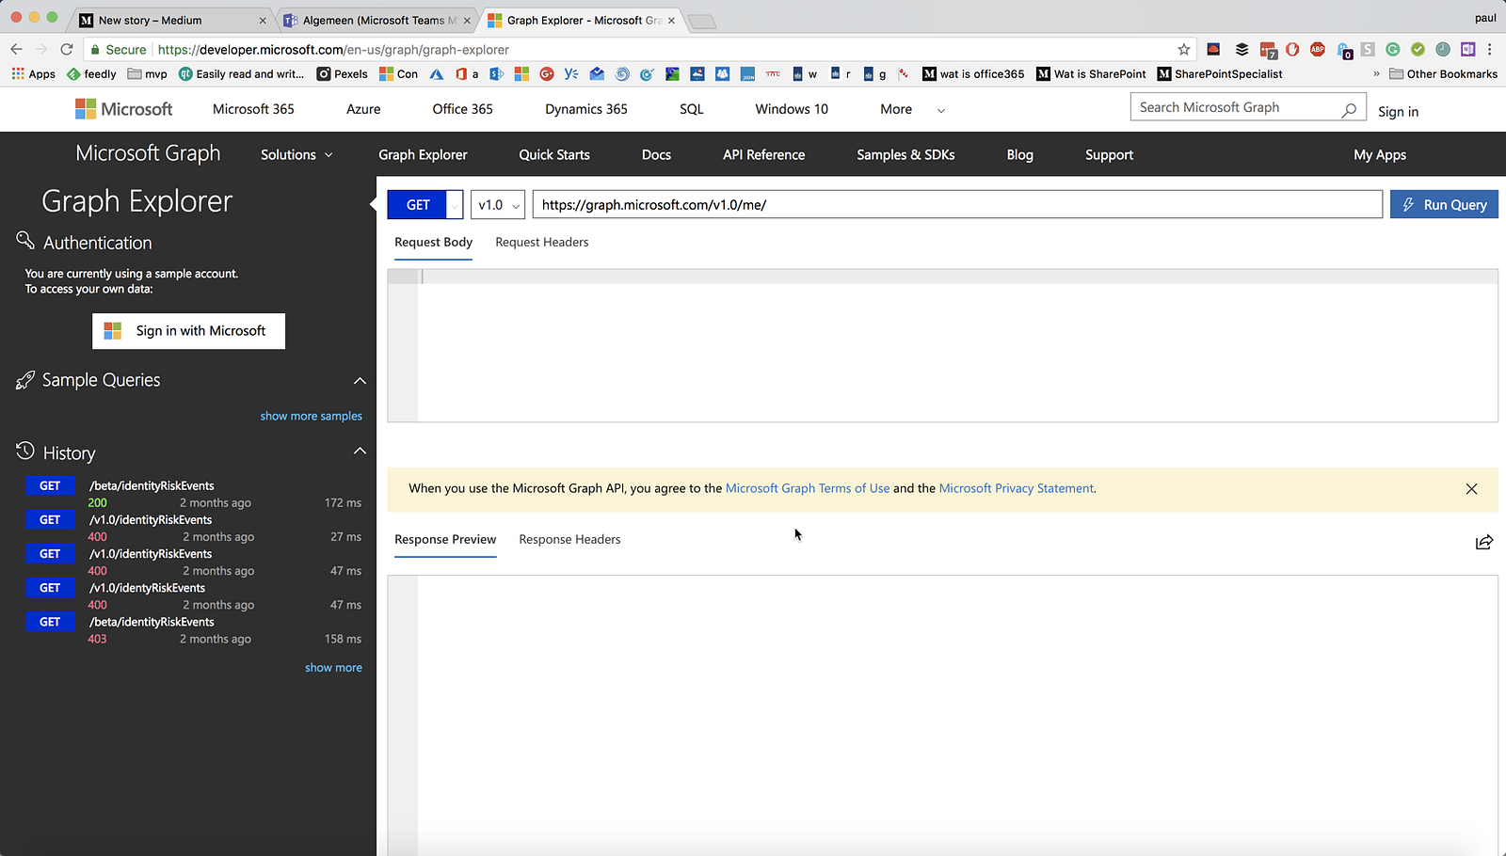Image resolution: width=1506 pixels, height=856 pixels.
Task: Open the feedly bookmark
Action: (91, 74)
